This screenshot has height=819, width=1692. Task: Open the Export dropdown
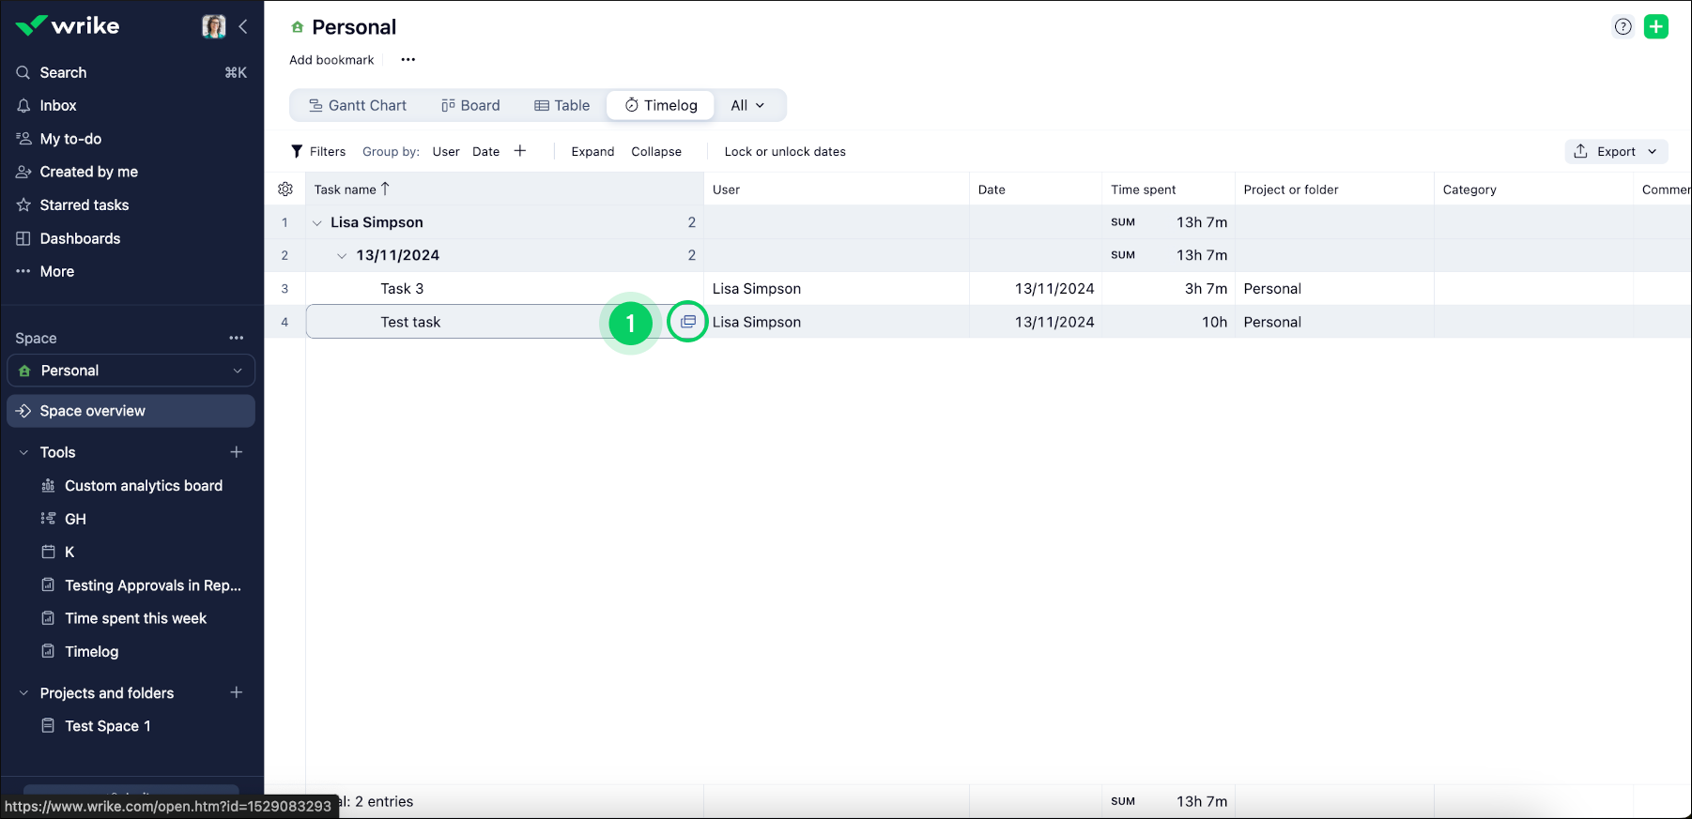[x=1616, y=151]
